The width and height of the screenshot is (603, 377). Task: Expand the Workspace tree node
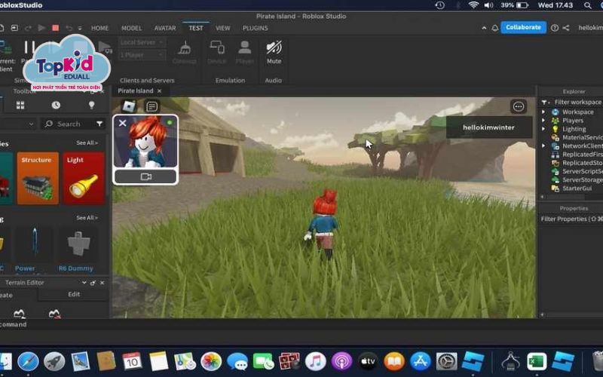[543, 112]
